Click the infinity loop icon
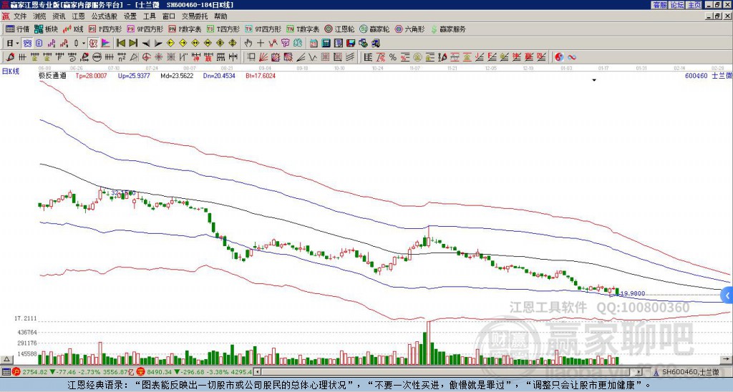Screen dimensions: 733x392 coord(571,57)
